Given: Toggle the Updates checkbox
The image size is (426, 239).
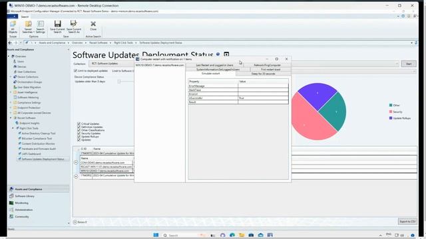Looking at the screenshot, I should point(79,140).
